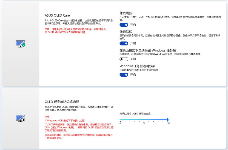The width and height of the screenshot is (228, 150).
Task: Click the red static image burn-in warning text
Action: [75, 31]
